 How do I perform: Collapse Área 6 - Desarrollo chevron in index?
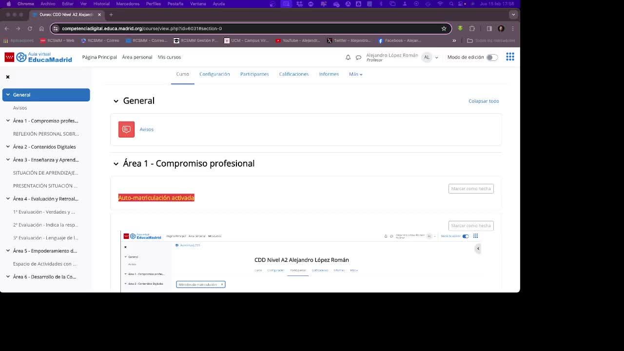8,276
